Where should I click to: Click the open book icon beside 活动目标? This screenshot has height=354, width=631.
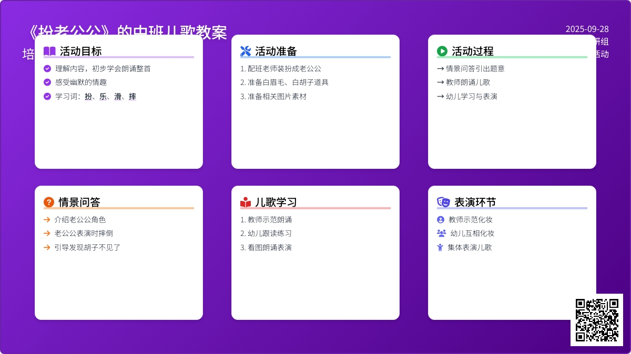49,51
